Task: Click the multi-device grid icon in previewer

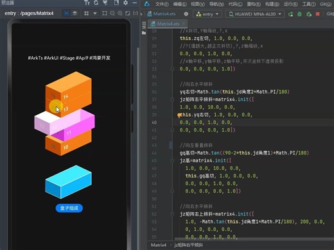Action: coord(87,13)
